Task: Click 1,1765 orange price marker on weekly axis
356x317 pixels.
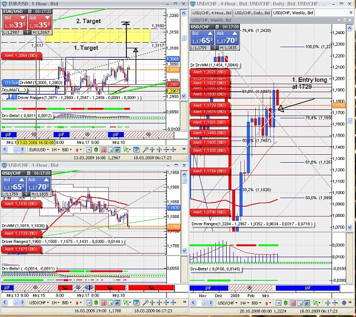Action: pos(339,105)
